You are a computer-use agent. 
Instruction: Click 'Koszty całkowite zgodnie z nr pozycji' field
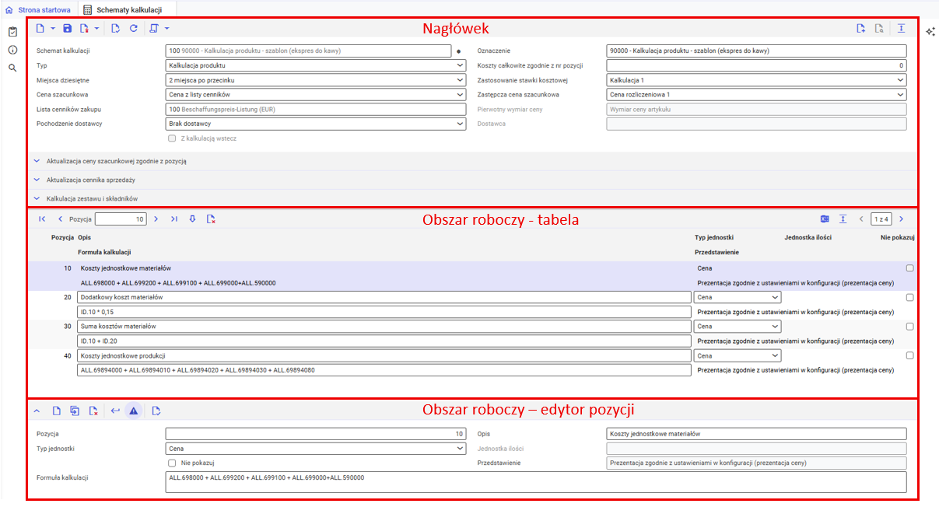(756, 66)
